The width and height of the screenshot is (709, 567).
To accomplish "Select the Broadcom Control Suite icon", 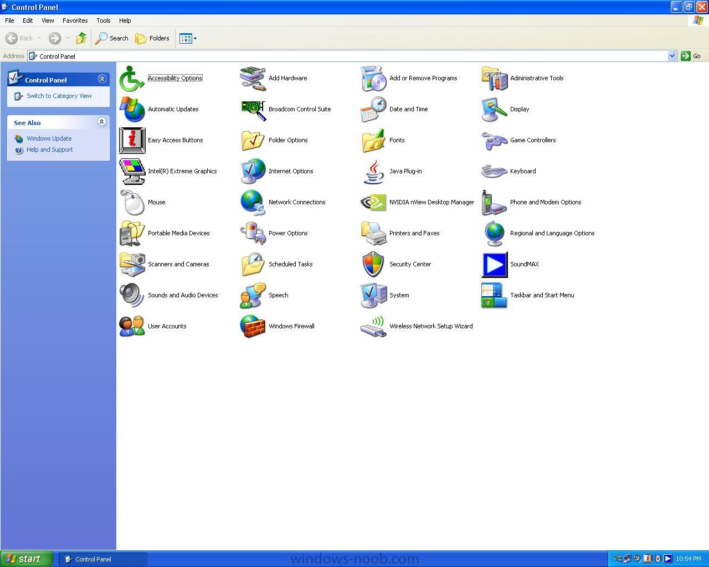I will click(253, 109).
